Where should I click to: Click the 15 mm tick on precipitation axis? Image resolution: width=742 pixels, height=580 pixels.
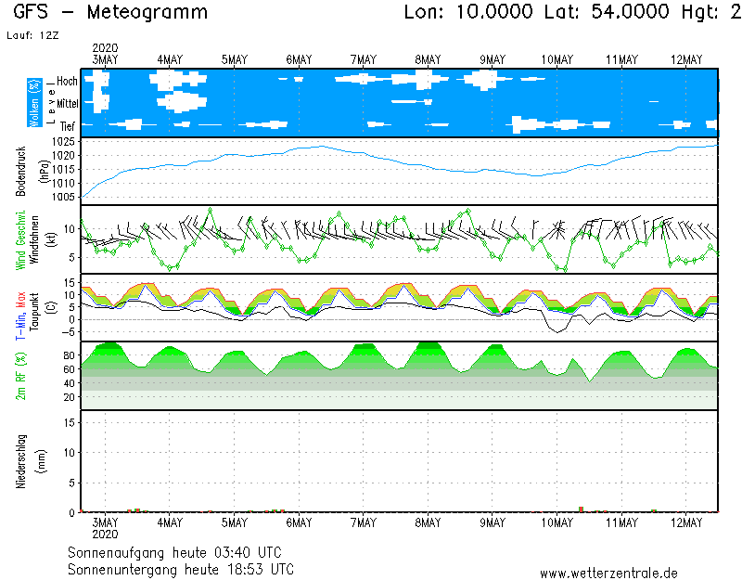(x=70, y=422)
